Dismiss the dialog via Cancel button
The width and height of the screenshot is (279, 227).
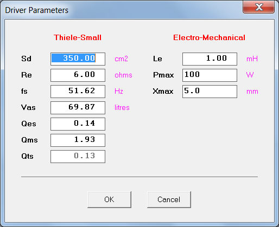169,199
